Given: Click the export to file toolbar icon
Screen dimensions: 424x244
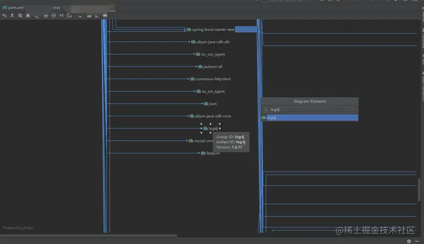Looking at the screenshot, I should click(97, 16).
